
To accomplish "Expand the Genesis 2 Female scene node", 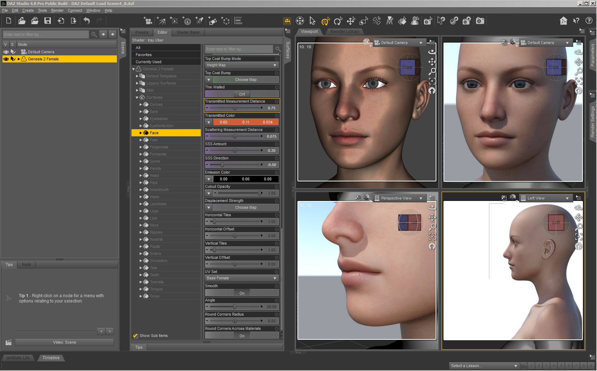I will point(18,59).
